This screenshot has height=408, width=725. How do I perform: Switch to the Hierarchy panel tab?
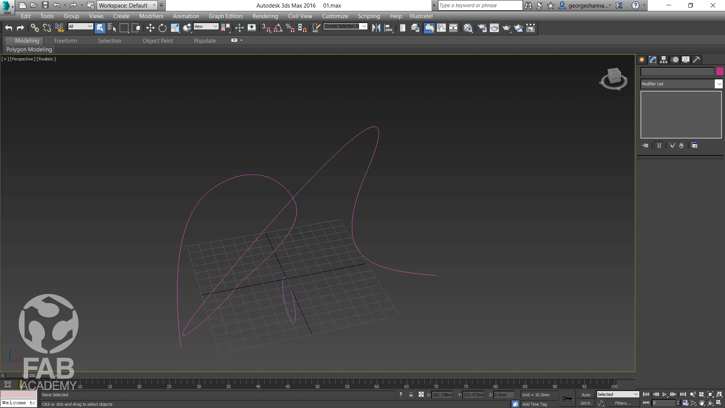coord(664,60)
